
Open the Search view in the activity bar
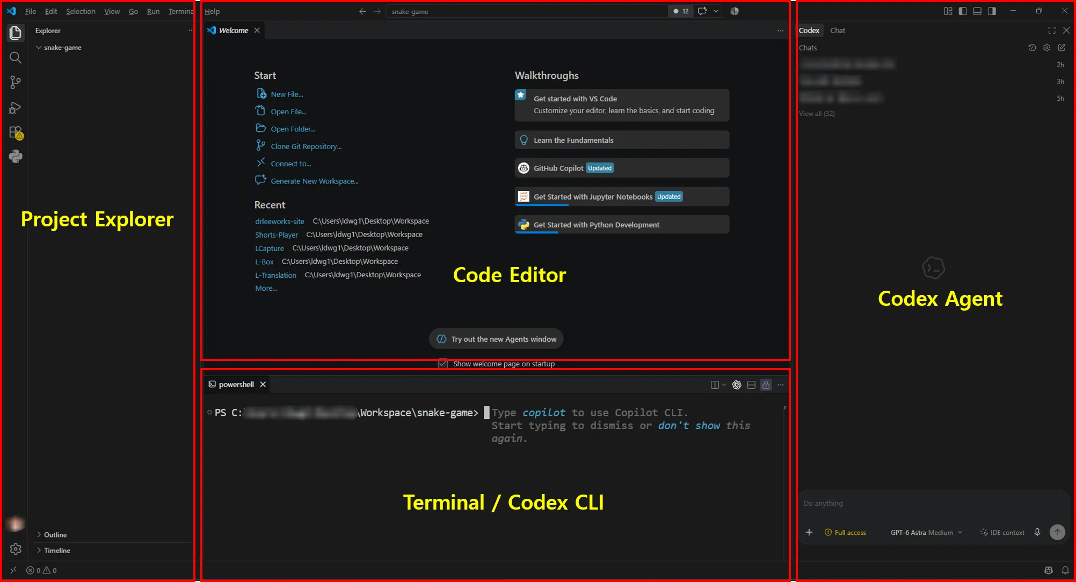click(x=16, y=57)
